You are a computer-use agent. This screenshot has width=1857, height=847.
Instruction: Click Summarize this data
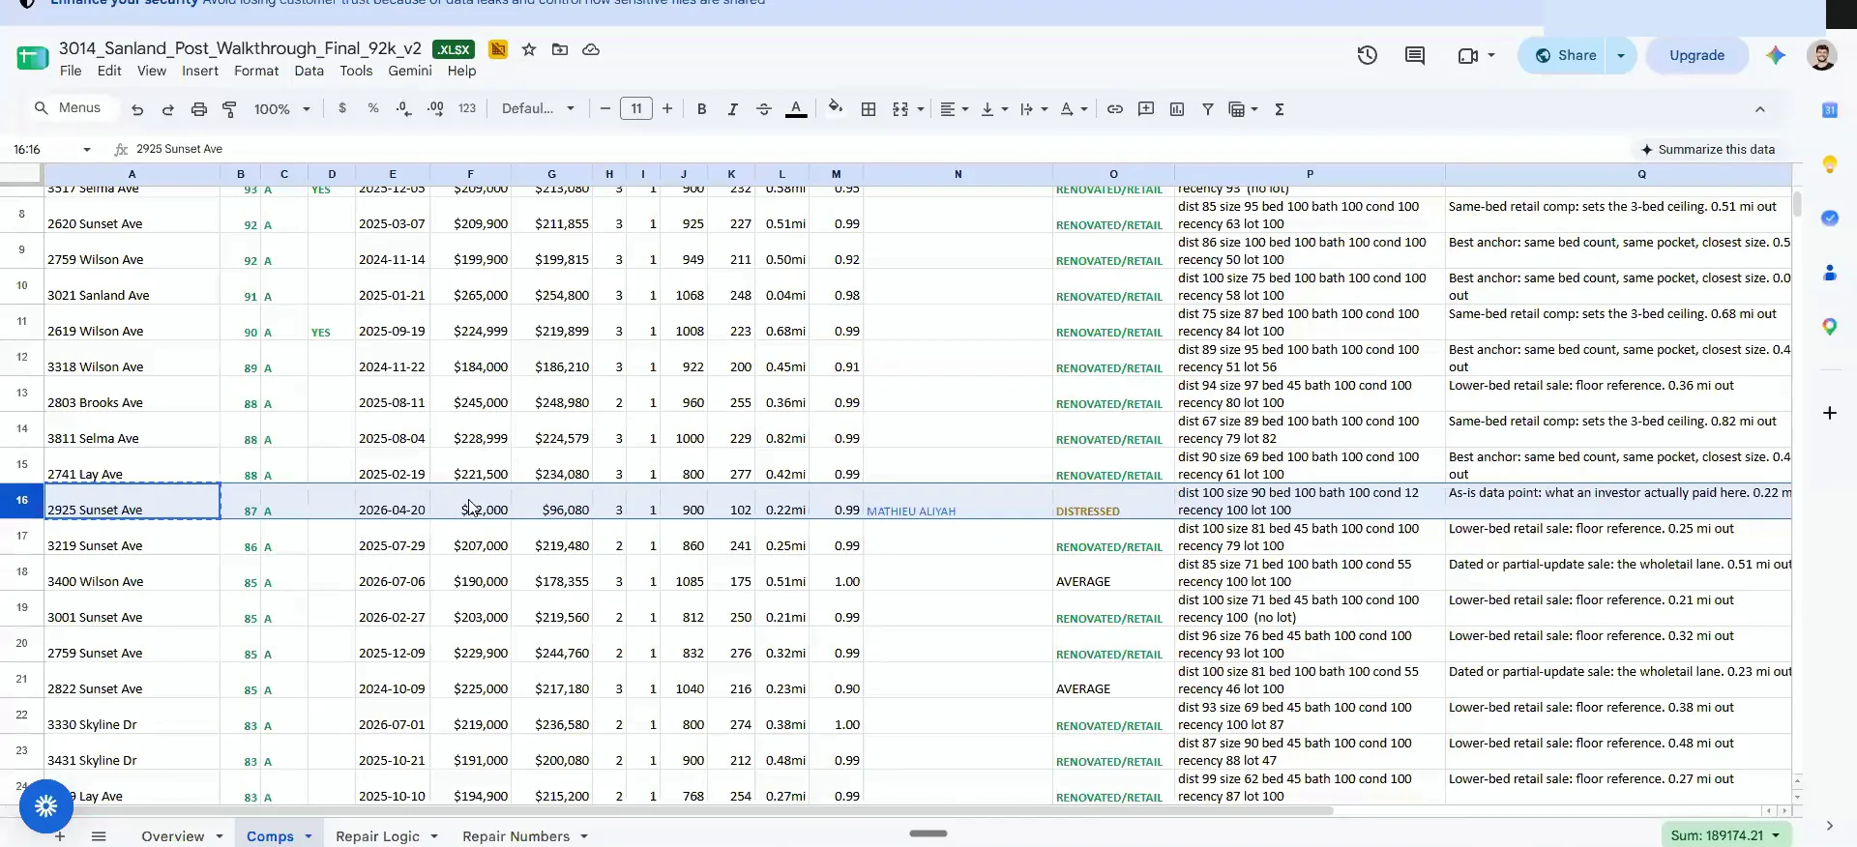coord(1708,149)
